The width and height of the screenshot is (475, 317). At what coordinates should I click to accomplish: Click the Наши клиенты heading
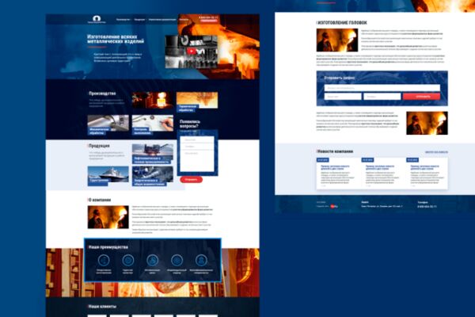(102, 307)
